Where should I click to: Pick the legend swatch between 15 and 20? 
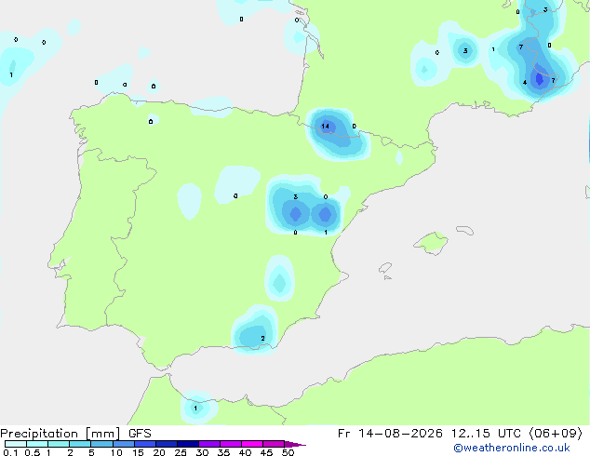click(145, 444)
